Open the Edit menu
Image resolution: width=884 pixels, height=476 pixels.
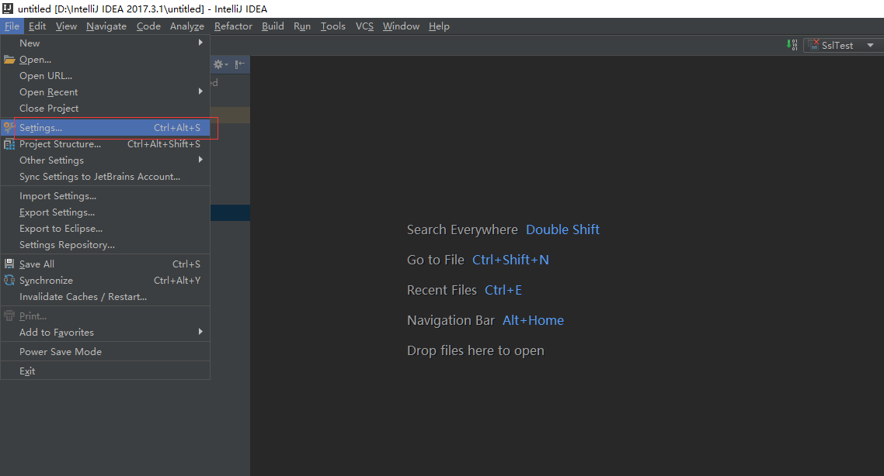click(37, 26)
